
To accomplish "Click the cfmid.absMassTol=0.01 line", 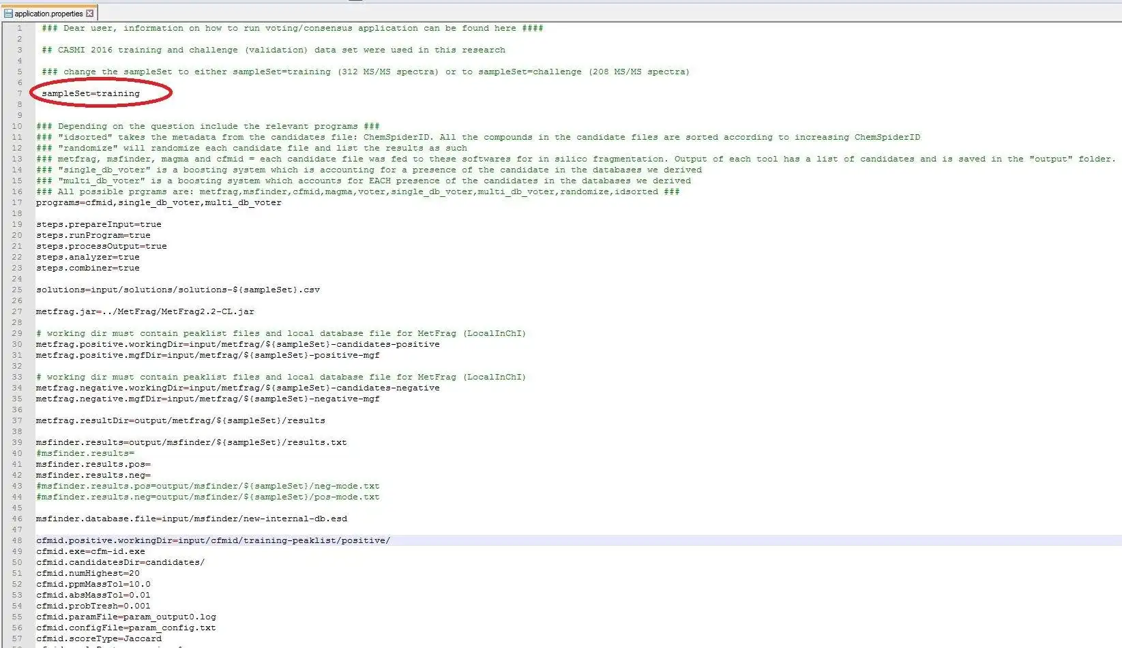I will point(93,595).
